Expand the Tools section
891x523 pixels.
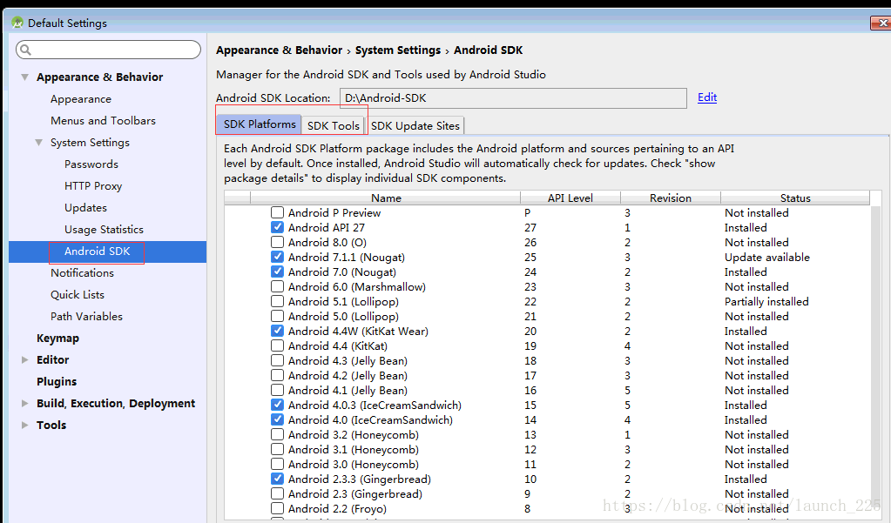click(x=24, y=425)
